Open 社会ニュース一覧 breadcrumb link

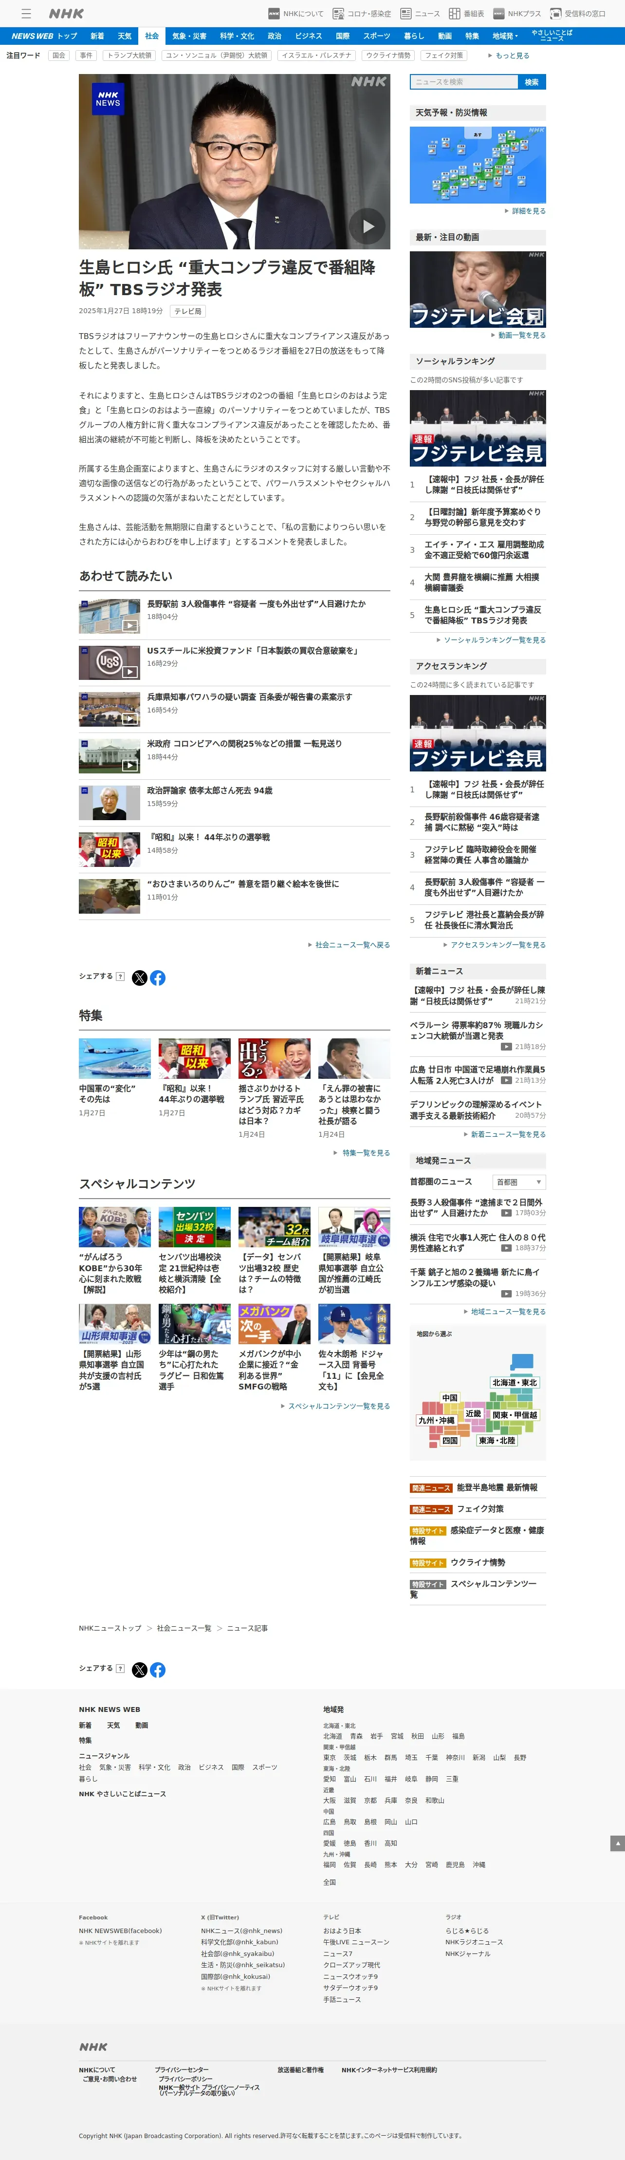[184, 1628]
